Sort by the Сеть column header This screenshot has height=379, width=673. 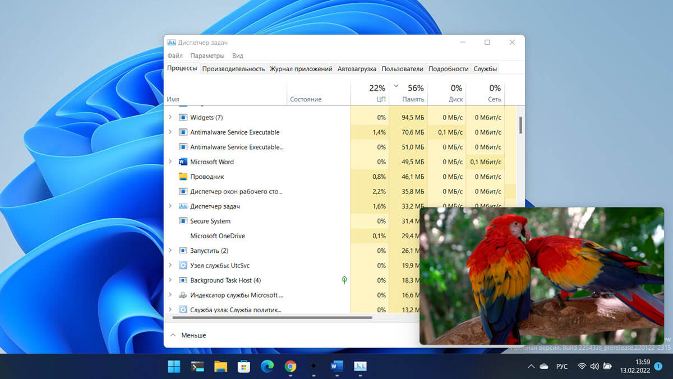[x=485, y=94]
